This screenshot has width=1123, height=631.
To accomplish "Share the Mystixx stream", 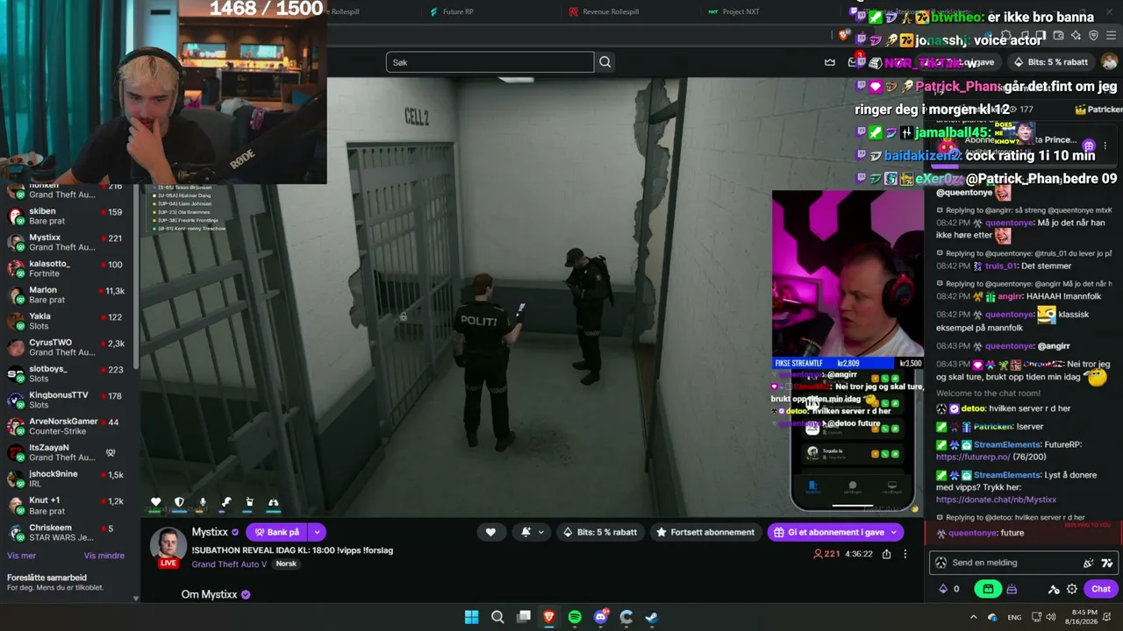I will 886,554.
